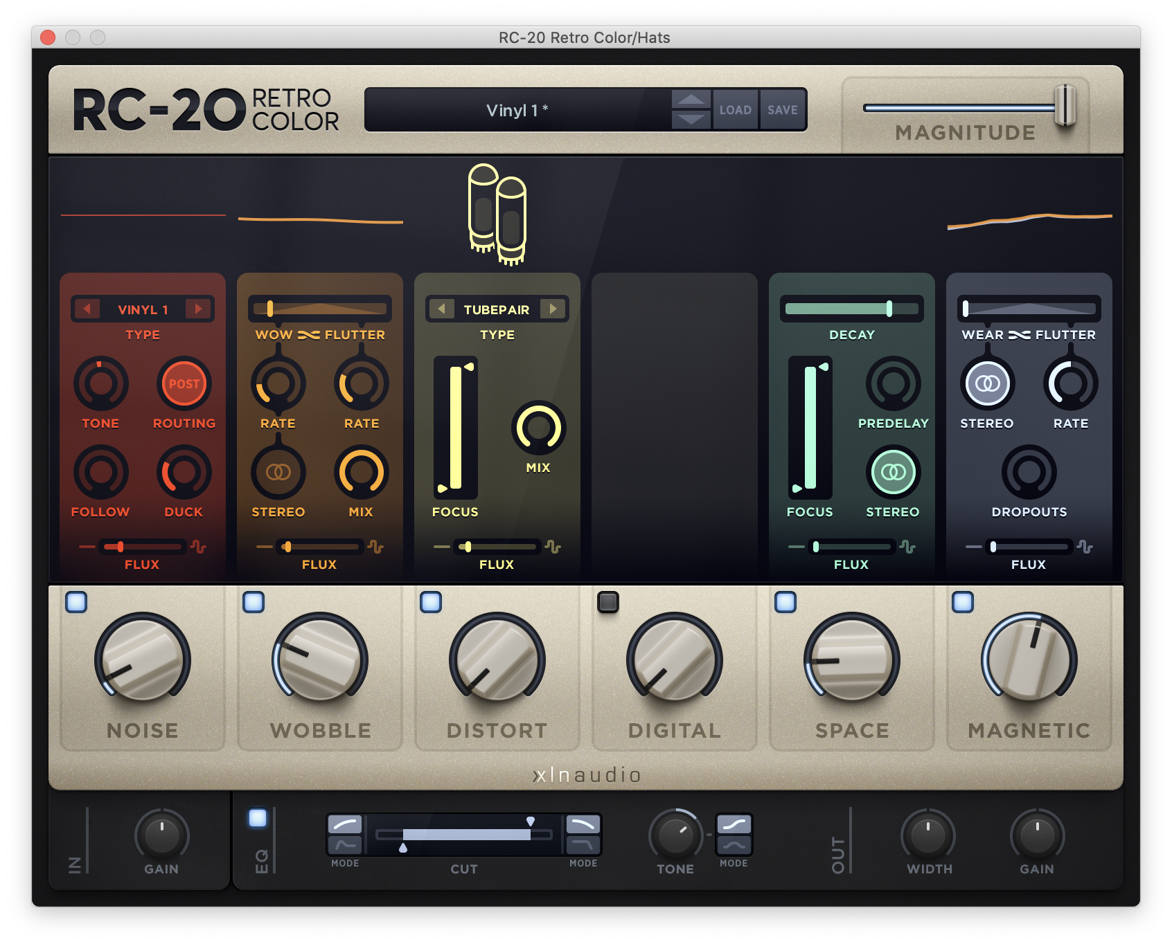Viewport: 1172px width, 944px height.
Task: Toggle the Stereo linked-rings button in the Wobble module
Action: [278, 472]
